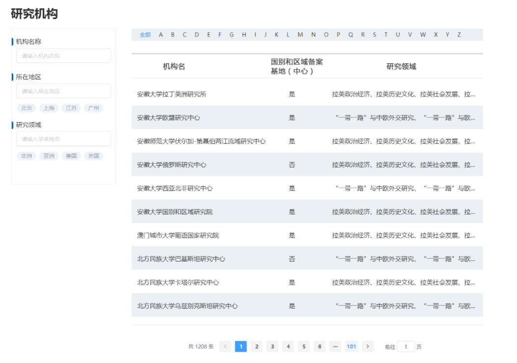This screenshot has width=517, height=363.
Task: Click the 研究领域 search input
Action: tap(63, 138)
